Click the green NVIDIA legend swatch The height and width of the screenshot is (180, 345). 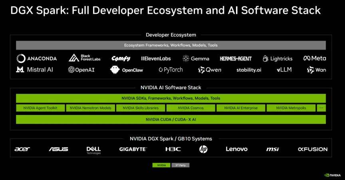(161, 165)
